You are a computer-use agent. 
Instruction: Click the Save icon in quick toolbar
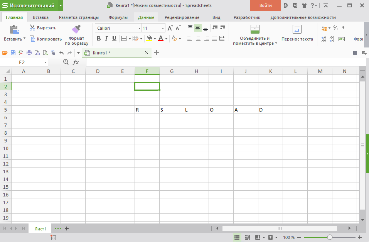pyautogui.click(x=13, y=53)
